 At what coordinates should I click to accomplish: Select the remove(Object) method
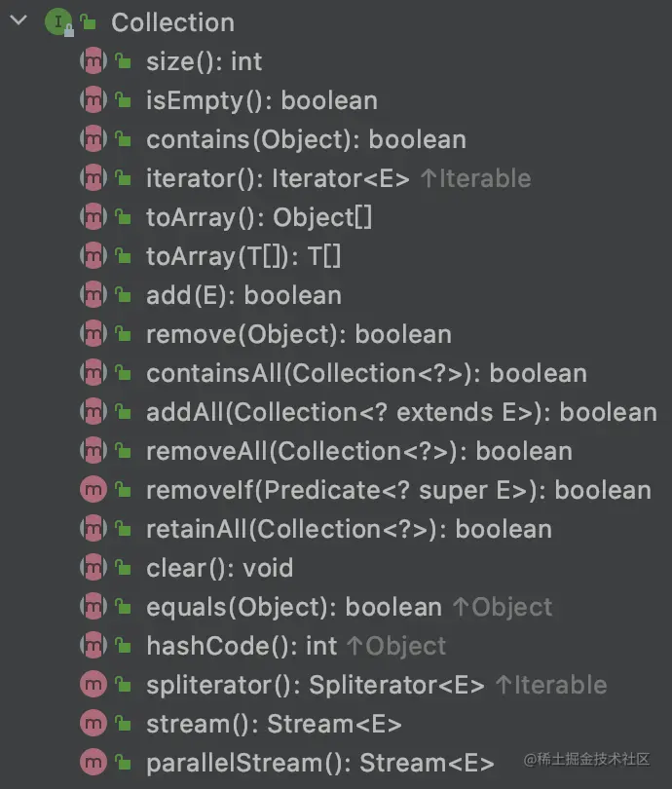coord(298,334)
